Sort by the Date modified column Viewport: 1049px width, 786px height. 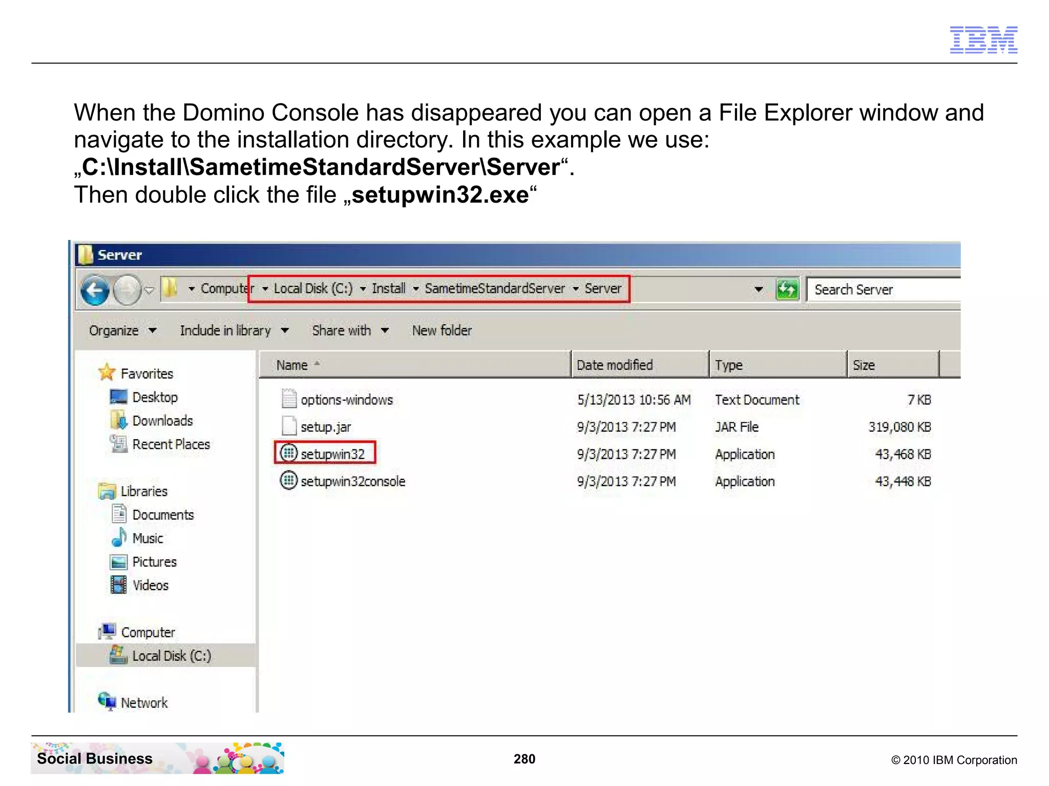[x=640, y=365]
